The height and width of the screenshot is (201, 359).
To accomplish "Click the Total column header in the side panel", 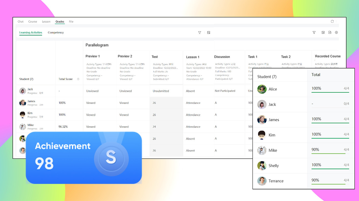I will coord(316,75).
